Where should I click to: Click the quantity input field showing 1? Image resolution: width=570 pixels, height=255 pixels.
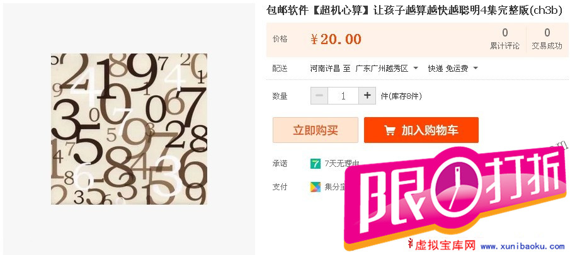(x=343, y=96)
